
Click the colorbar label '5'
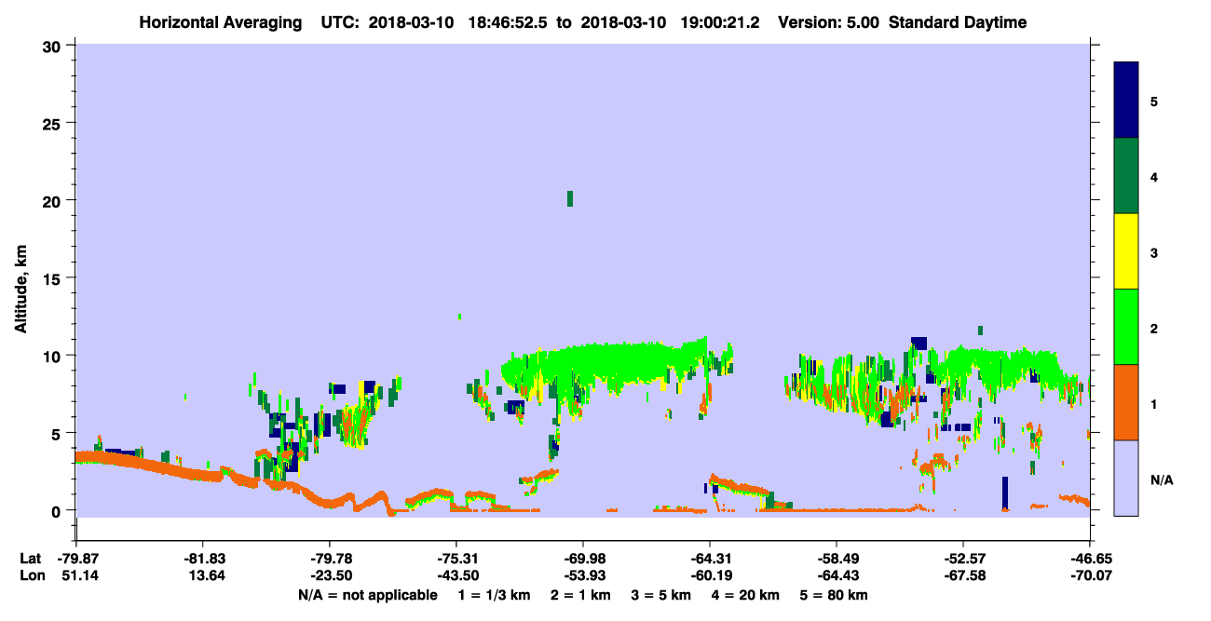(x=1154, y=101)
